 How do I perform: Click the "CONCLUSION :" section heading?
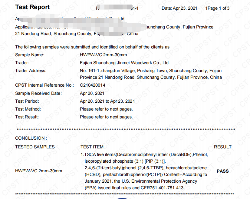click(x=31, y=138)
